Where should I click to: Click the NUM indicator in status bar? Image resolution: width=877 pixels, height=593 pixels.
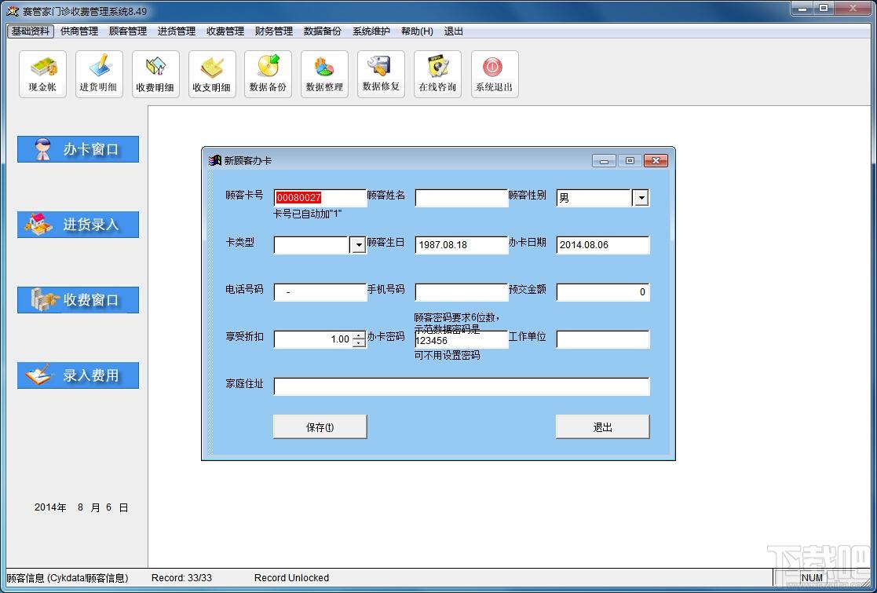tap(812, 578)
